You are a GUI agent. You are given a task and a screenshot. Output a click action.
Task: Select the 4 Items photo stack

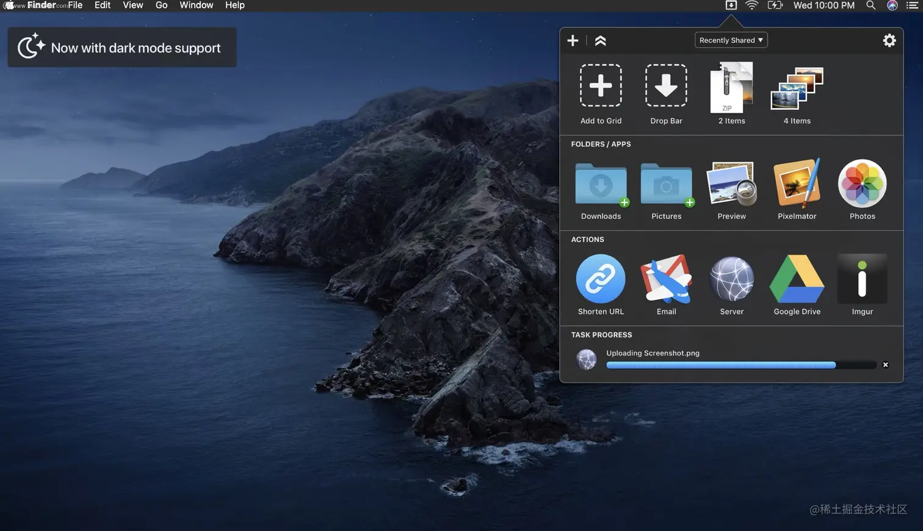[x=797, y=88]
